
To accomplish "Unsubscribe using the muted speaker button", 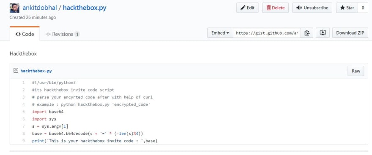I will point(312,8).
